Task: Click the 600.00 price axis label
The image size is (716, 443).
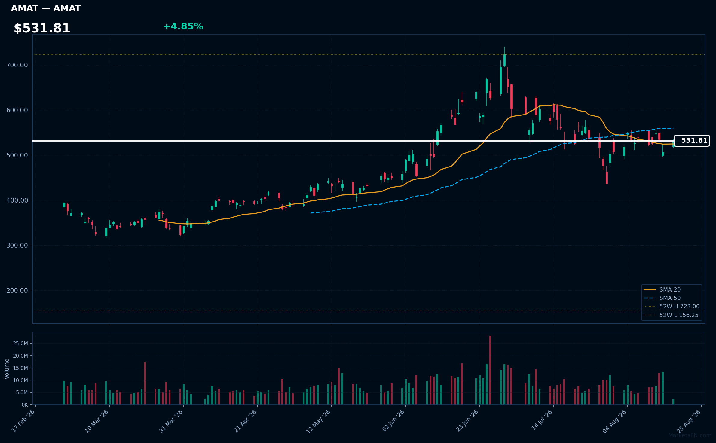Action: coord(17,110)
